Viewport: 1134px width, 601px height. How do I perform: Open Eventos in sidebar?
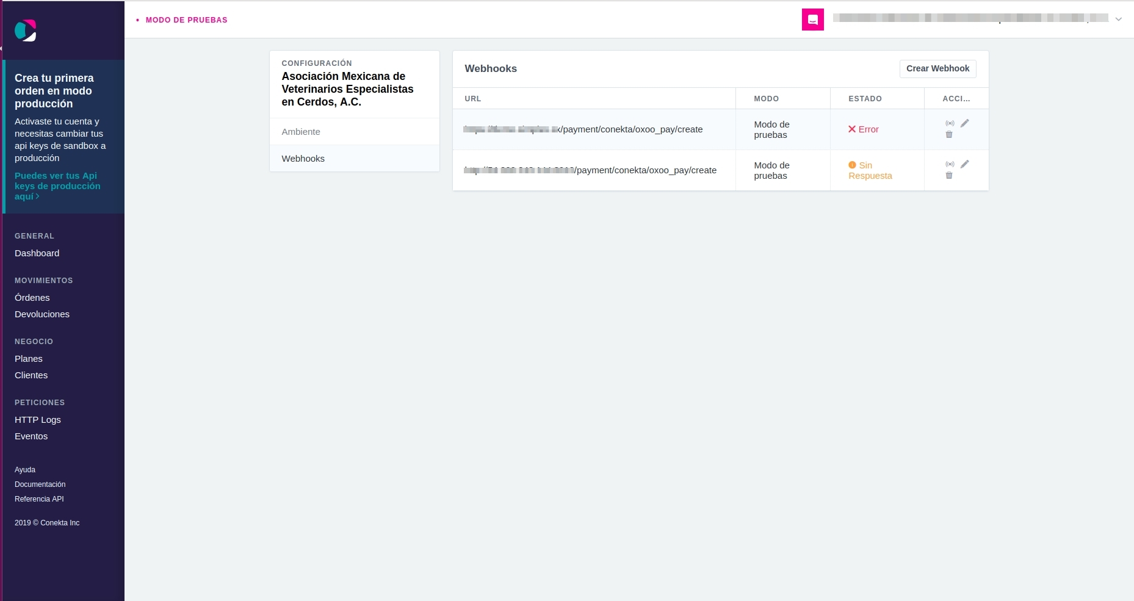tap(31, 436)
